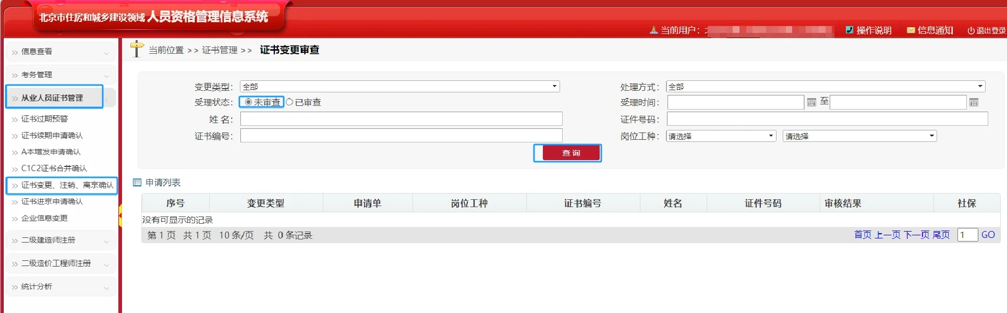The width and height of the screenshot is (1007, 313).
Task: Click the 申请列表 list icon
Action: coord(137,182)
